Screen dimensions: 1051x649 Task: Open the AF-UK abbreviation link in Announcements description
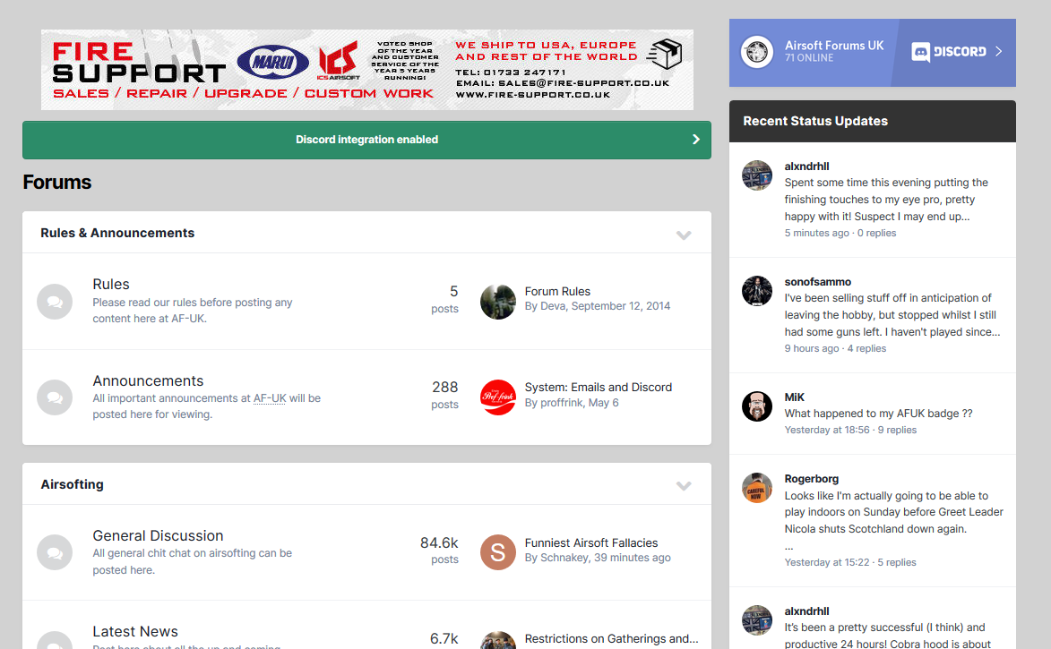click(x=270, y=397)
